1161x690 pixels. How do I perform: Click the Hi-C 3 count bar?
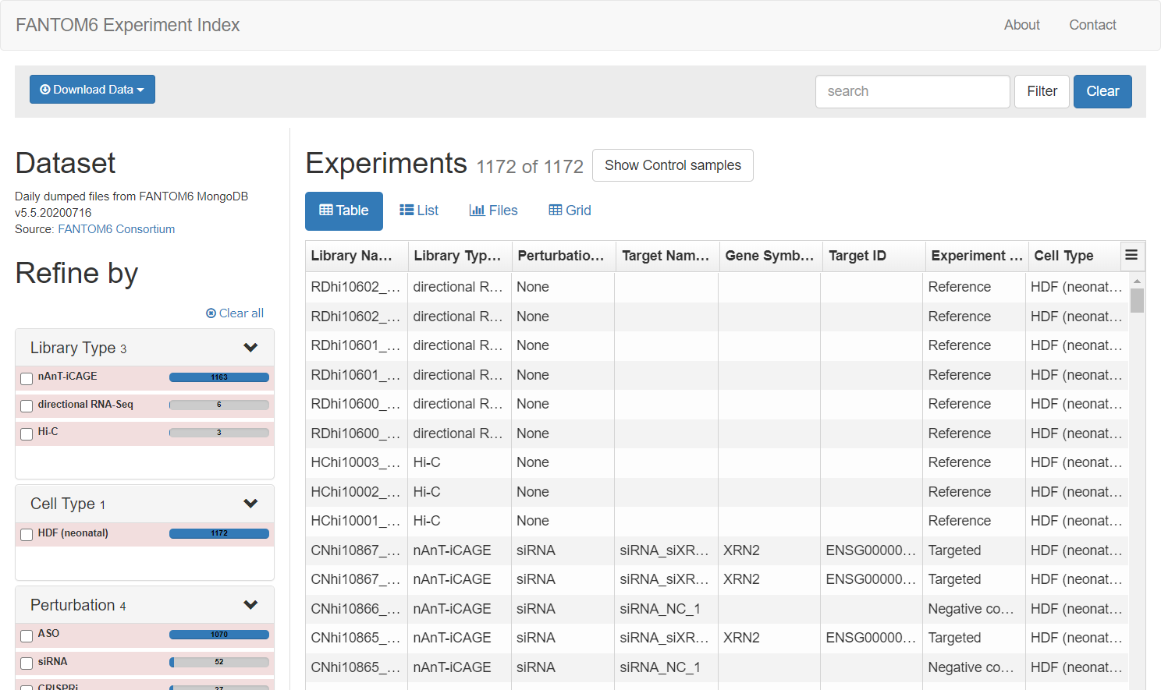point(219,433)
